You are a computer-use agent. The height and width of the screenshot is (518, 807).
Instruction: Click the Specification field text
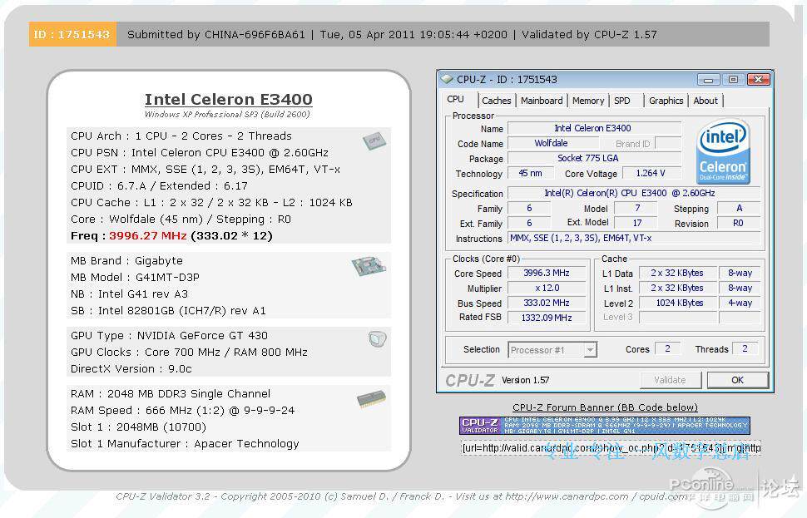(634, 194)
